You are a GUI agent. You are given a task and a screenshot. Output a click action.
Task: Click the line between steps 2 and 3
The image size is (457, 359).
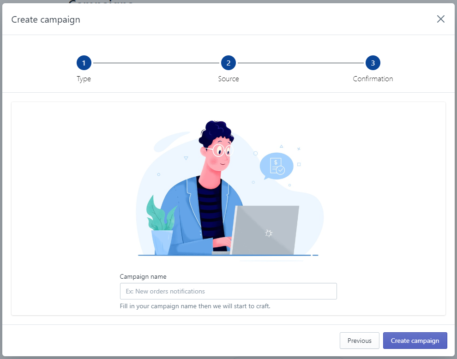coord(301,63)
